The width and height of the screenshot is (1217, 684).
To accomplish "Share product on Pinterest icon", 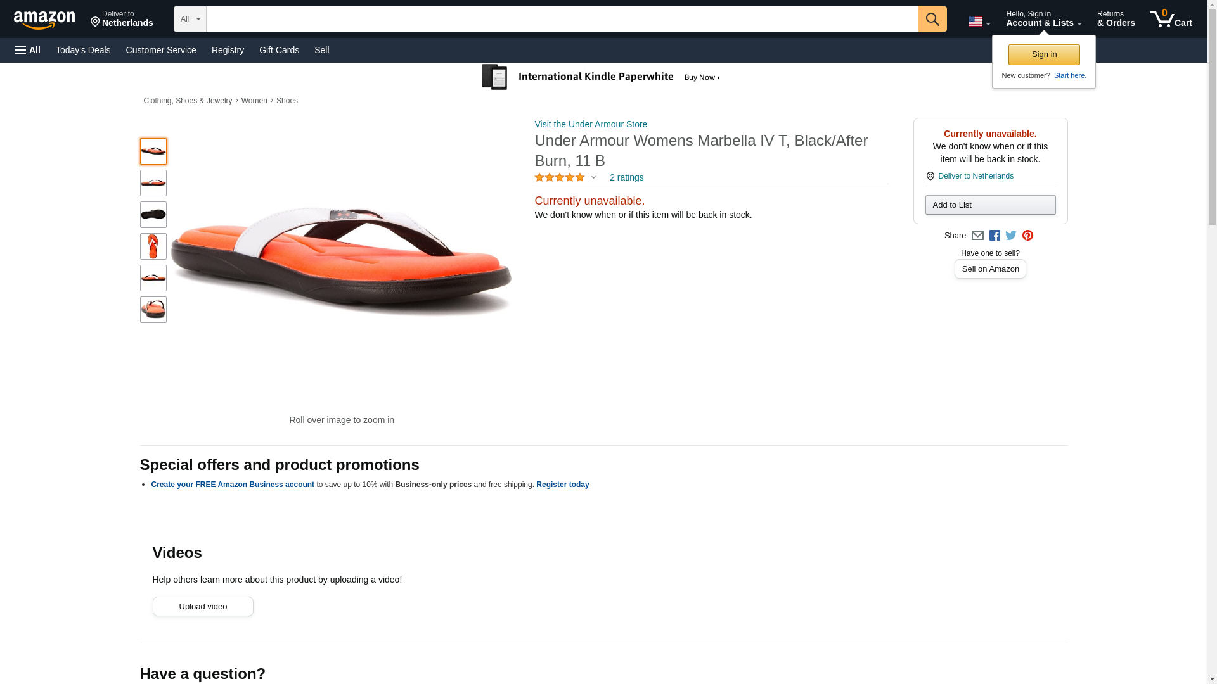I will point(1027,236).
